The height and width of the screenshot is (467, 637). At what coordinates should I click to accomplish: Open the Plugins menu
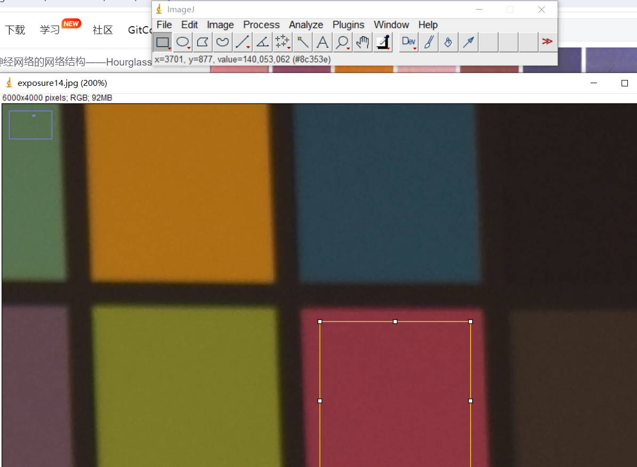tap(348, 25)
